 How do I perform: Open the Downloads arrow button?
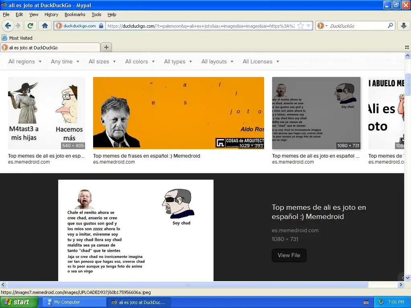coord(404,26)
